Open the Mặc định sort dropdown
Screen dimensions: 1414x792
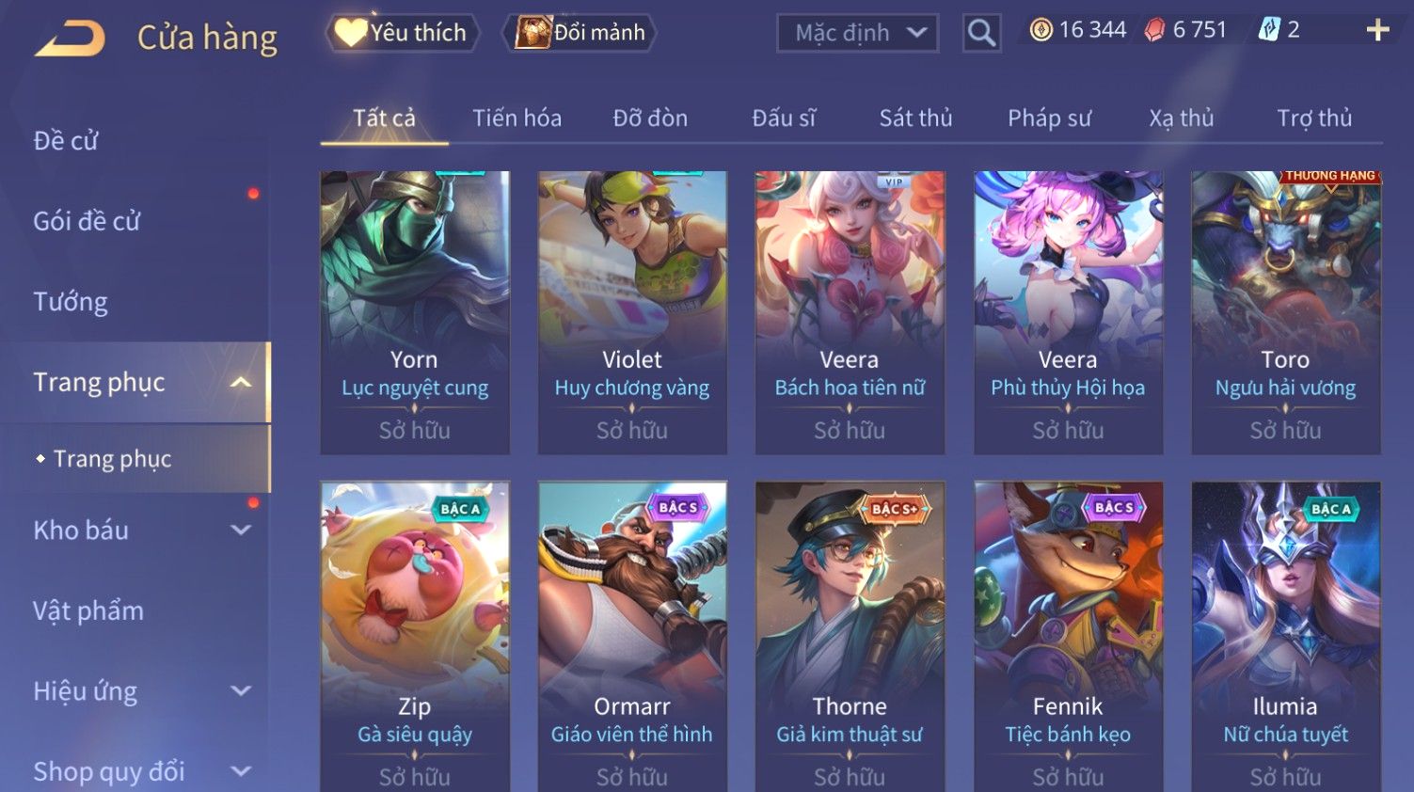tap(858, 34)
